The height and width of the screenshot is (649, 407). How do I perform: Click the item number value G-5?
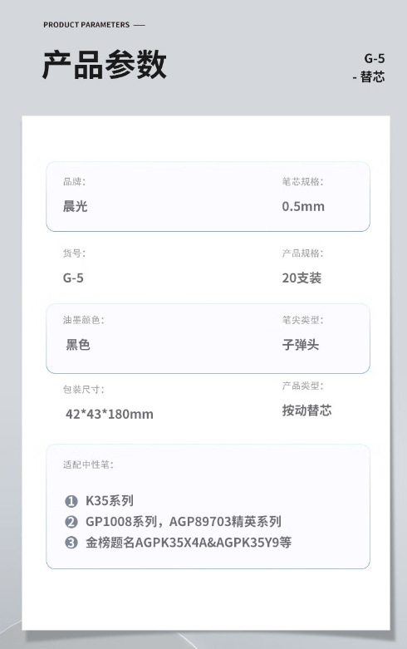73,278
